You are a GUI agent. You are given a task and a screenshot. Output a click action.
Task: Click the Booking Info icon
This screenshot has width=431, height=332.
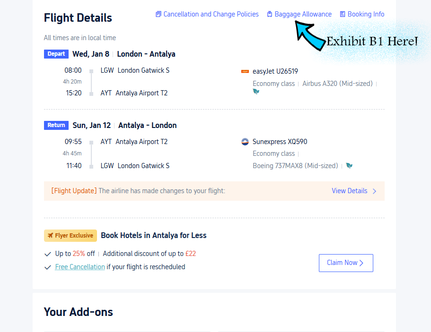tap(343, 14)
